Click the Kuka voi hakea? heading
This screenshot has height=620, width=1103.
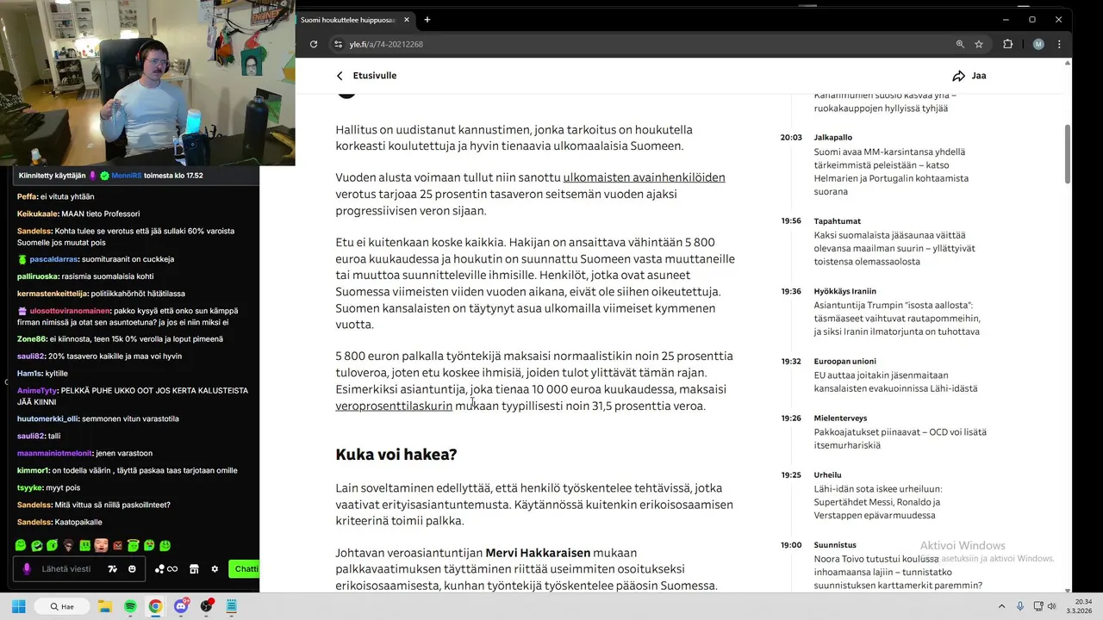coord(396,455)
